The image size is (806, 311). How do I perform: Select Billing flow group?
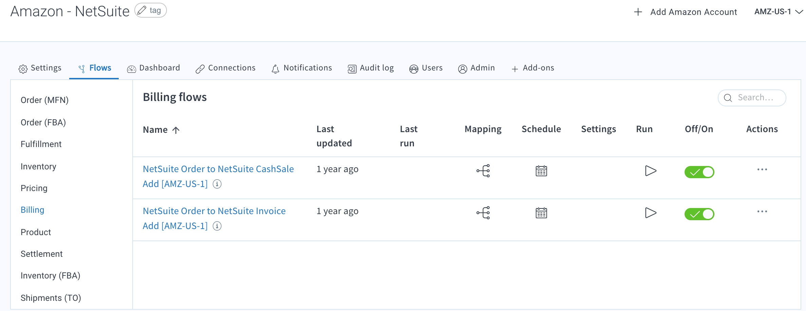32,210
